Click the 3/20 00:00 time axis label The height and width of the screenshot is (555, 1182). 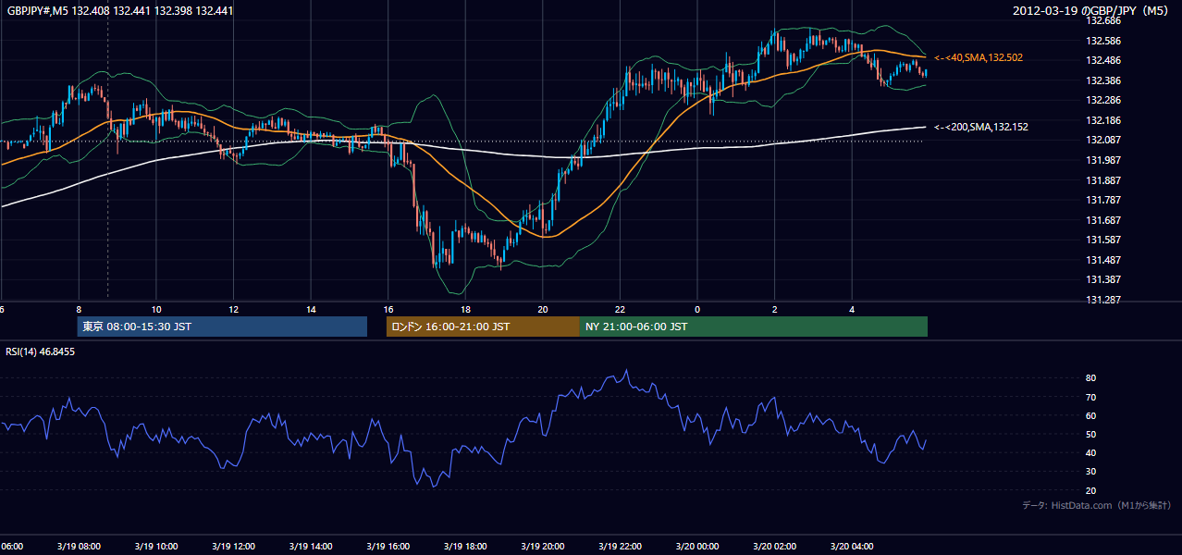point(697,547)
